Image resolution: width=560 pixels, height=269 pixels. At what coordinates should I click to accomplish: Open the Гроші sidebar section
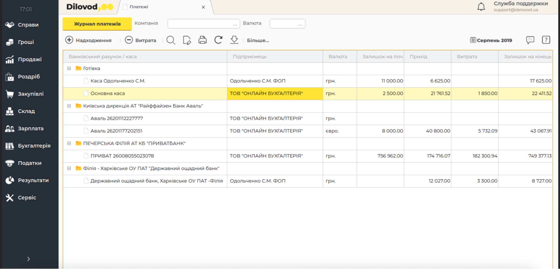[x=20, y=42]
